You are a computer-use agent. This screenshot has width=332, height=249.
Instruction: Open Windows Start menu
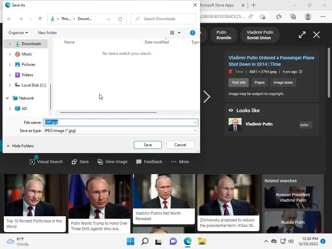pyautogui.click(x=130, y=241)
